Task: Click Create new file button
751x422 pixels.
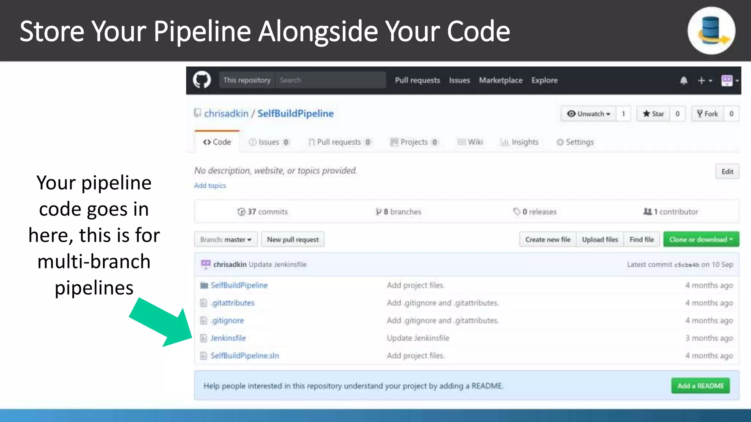Action: coord(548,240)
